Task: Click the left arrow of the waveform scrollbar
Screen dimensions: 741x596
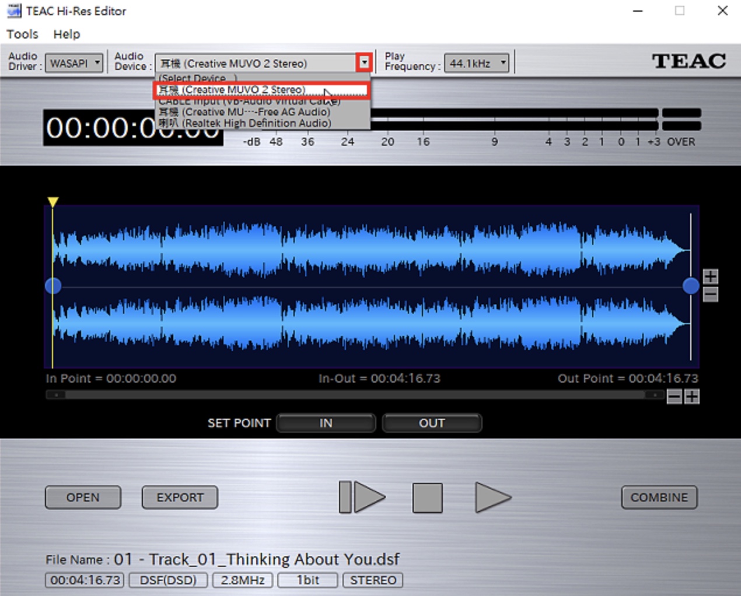Action: tap(55, 395)
